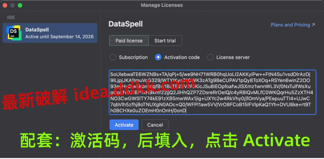Screen dimensions: 324x159
Task: Select the Activation code radio button
Action: (158, 57)
